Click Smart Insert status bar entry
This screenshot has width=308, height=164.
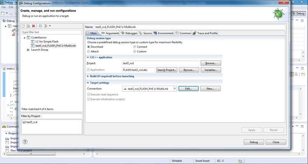tap(202, 161)
